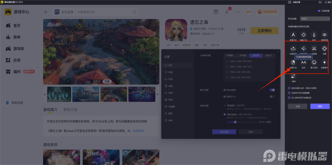Select 2400 x 1080 (DPI 320) resolution
332x165 pixels.
pyautogui.click(x=227, y=67)
